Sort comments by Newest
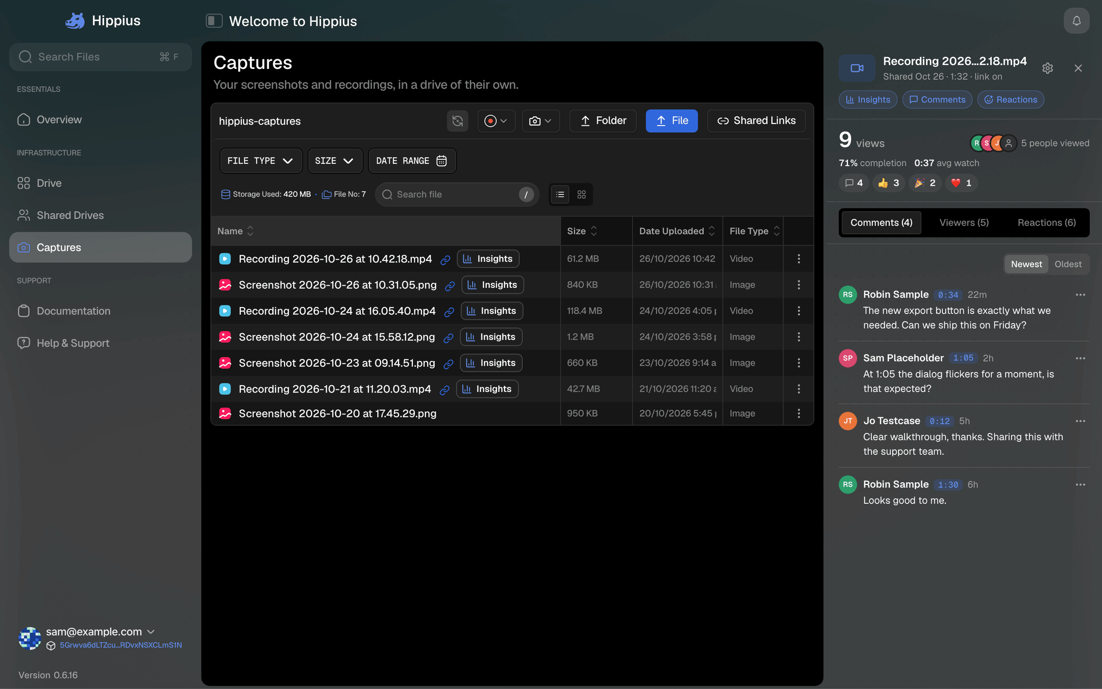This screenshot has width=1102, height=689. tap(1026, 264)
